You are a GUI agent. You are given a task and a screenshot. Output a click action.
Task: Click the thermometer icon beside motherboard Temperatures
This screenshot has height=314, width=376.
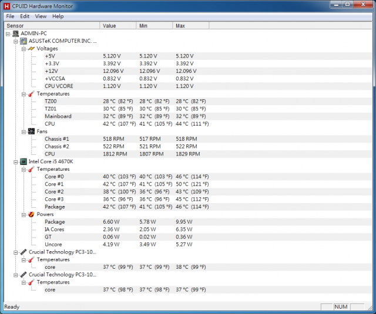(x=31, y=94)
